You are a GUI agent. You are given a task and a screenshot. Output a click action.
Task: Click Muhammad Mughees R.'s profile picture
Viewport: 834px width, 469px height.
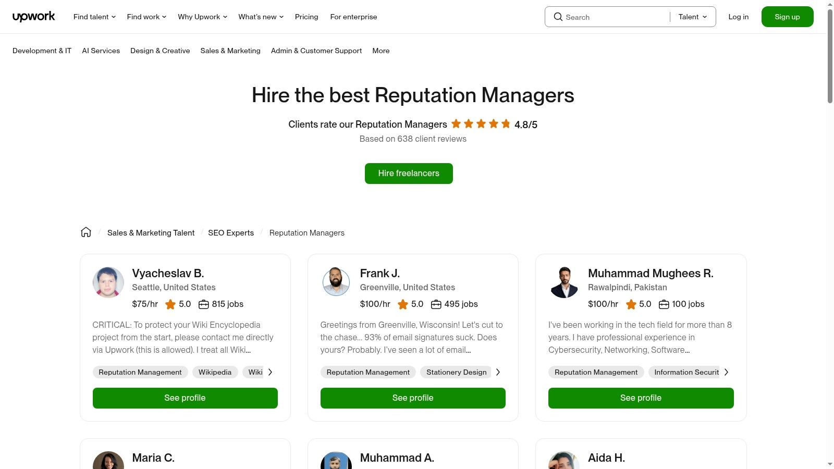(x=564, y=282)
